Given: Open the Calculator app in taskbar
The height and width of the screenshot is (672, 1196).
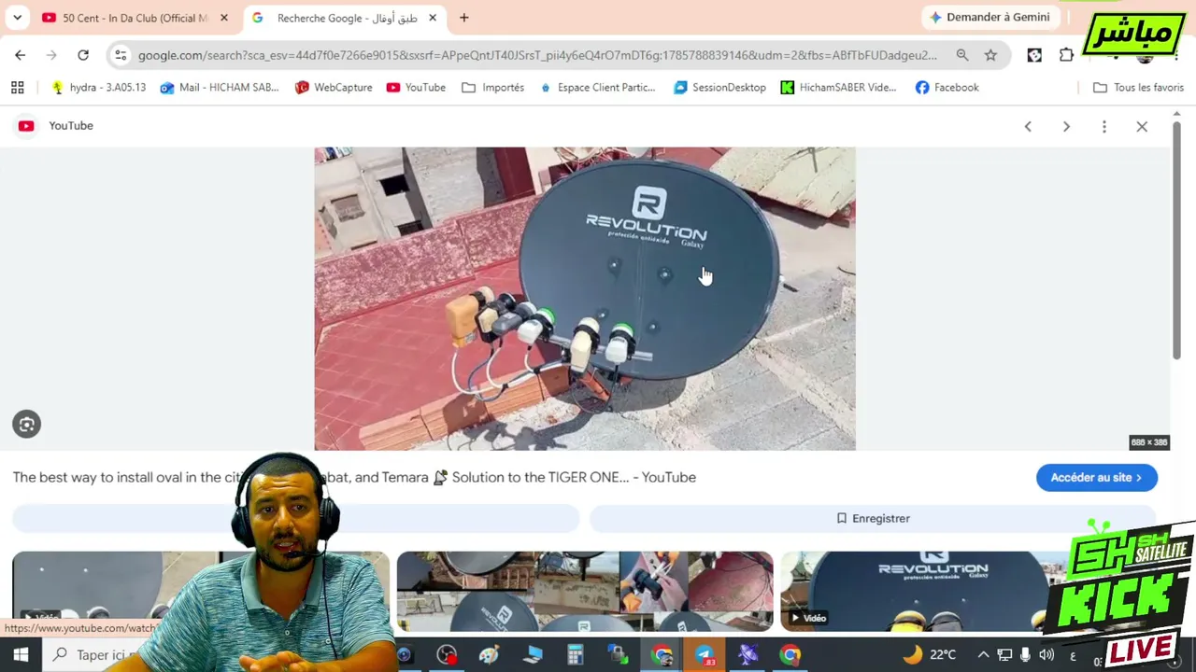Looking at the screenshot, I should click(x=575, y=655).
